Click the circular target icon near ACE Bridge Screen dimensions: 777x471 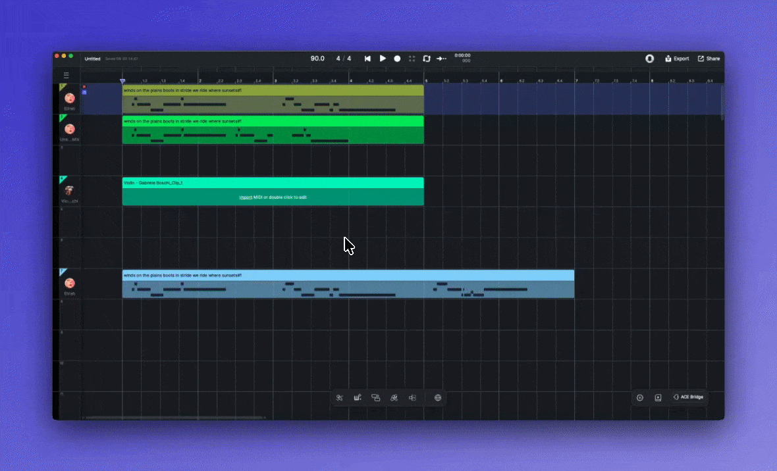640,397
